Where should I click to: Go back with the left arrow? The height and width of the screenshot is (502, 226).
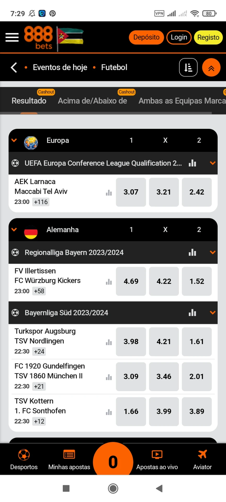click(14, 67)
